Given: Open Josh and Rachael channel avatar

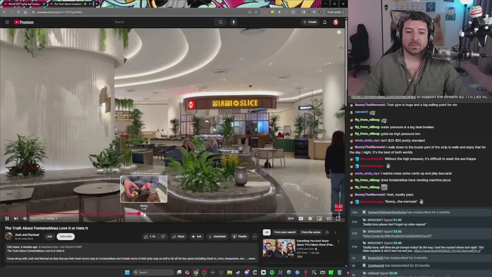Looking at the screenshot, I should tap(8, 236).
